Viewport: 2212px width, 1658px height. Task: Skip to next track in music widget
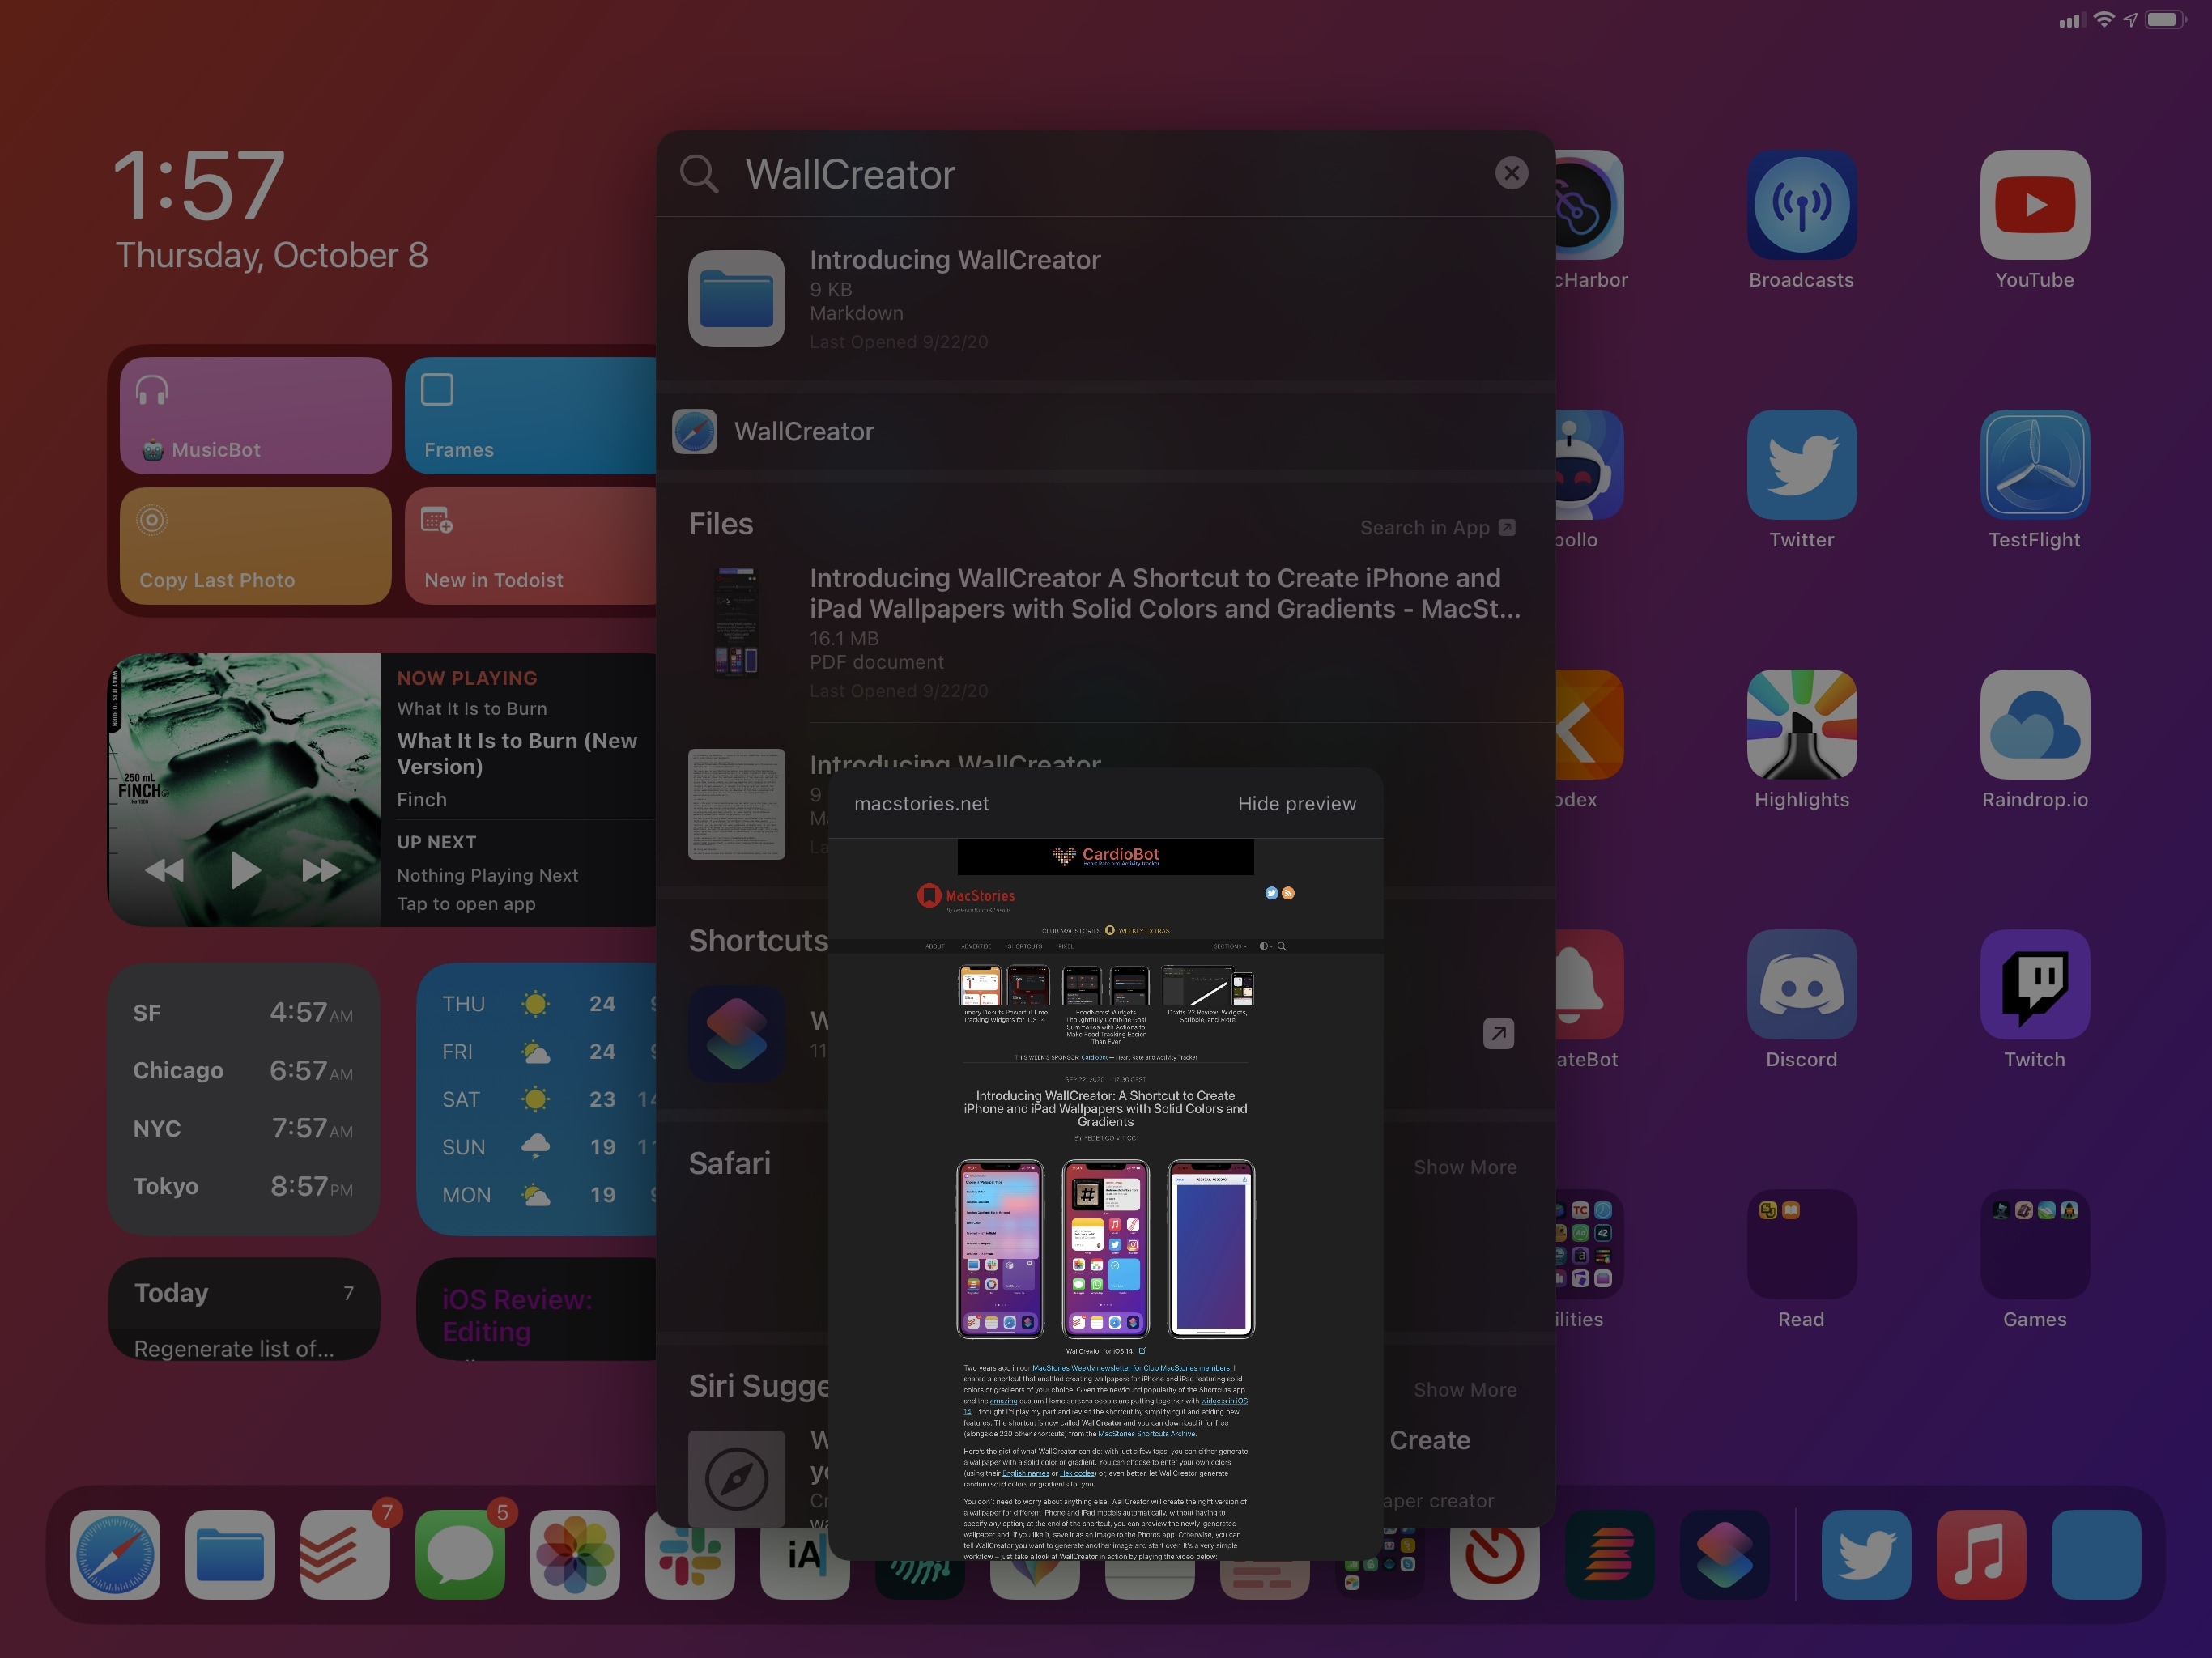321,870
